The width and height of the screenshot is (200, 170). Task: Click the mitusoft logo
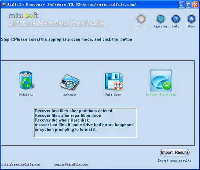click(x=24, y=16)
